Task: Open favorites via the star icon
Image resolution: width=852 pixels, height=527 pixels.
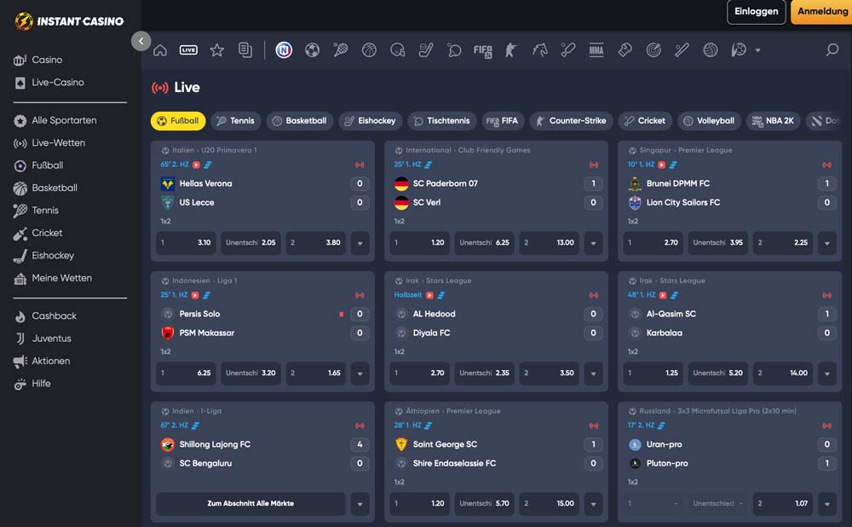Action: (x=216, y=50)
